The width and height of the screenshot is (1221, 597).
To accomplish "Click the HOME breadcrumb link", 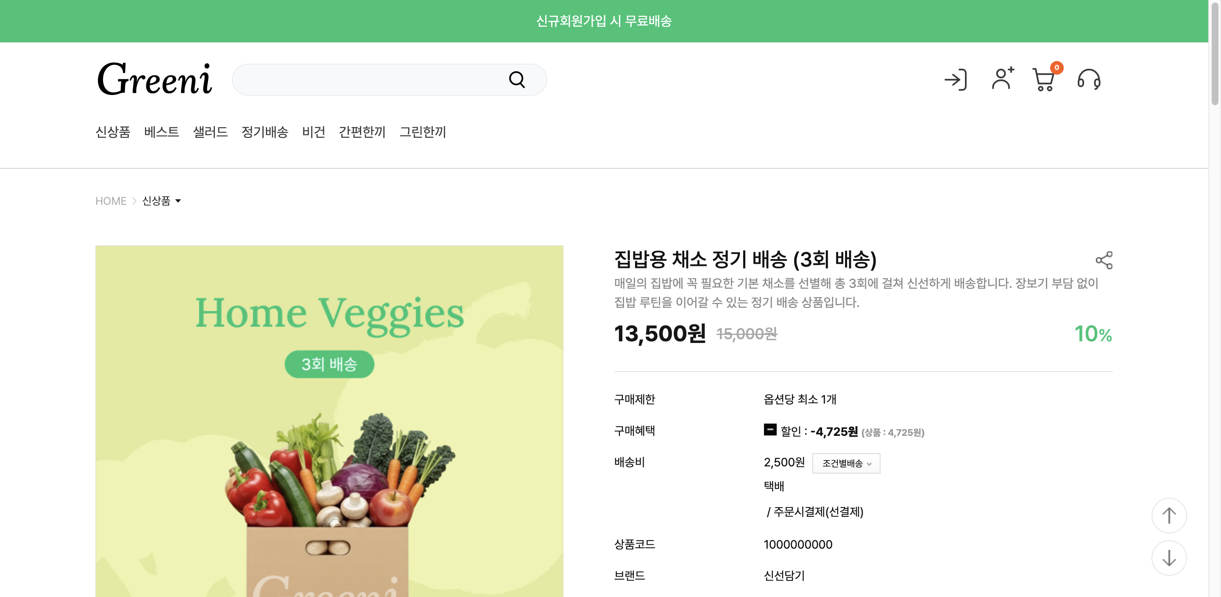I will [111, 201].
